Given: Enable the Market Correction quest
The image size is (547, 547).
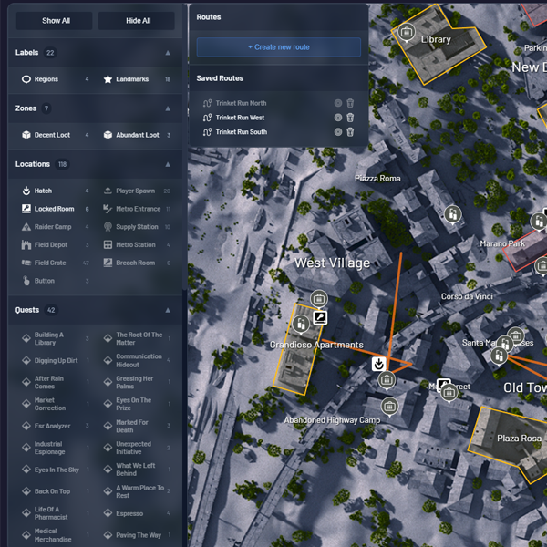Looking at the screenshot, I should [55, 404].
